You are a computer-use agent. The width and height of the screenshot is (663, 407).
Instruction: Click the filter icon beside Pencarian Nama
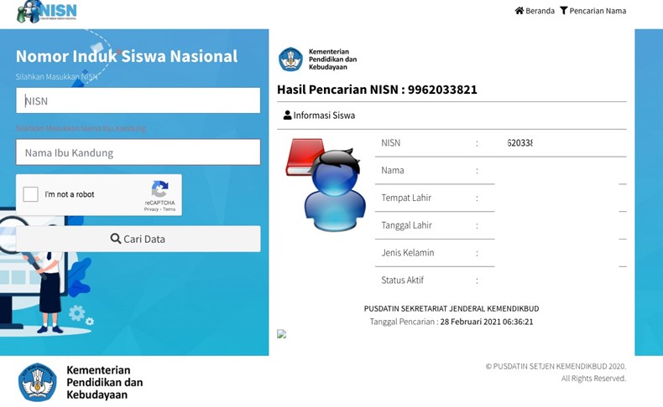click(564, 10)
